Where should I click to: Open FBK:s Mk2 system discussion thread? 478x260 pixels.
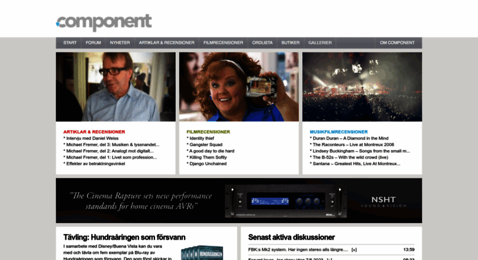(x=298, y=250)
